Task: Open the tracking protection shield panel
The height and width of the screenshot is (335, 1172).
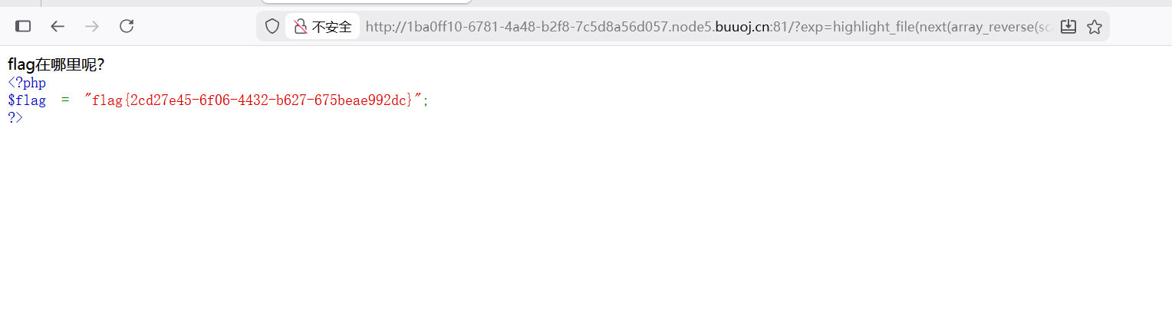Action: [272, 27]
